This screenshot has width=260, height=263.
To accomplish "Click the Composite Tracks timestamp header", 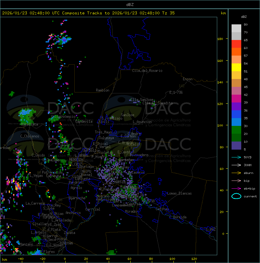I will 88,13.
